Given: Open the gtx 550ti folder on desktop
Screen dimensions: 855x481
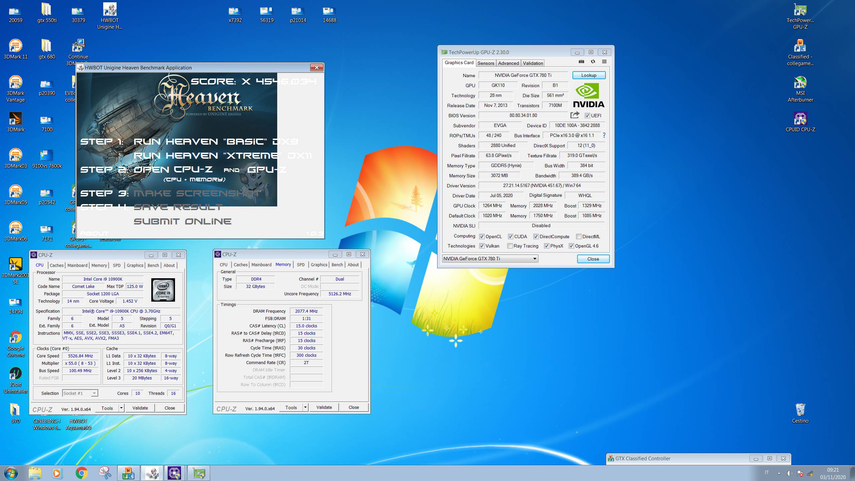Looking at the screenshot, I should pyautogui.click(x=47, y=13).
